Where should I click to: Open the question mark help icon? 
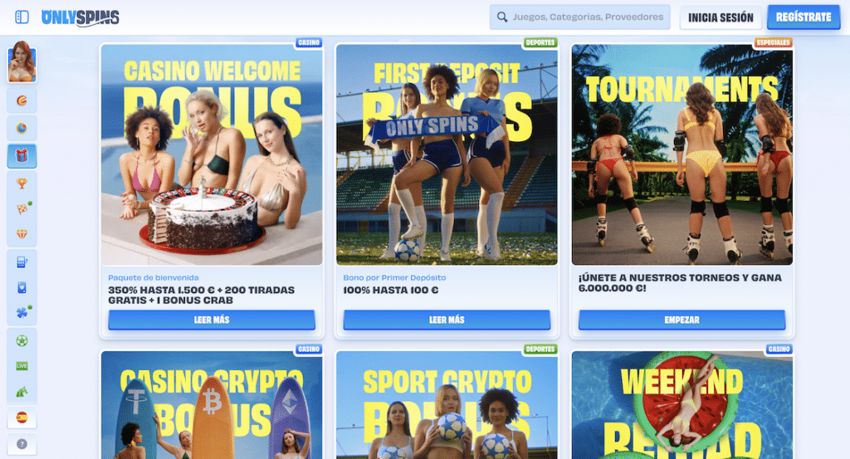(22, 444)
